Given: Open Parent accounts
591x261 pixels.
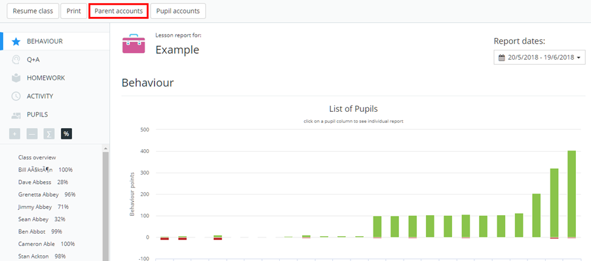Looking at the screenshot, I should tap(119, 11).
